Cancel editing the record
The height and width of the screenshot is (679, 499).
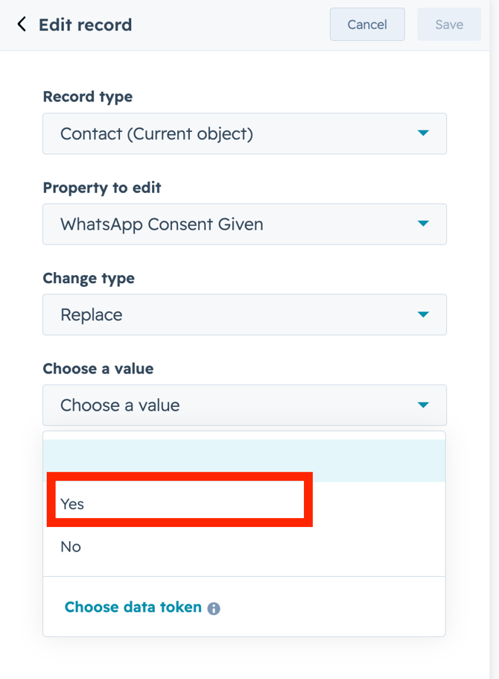coord(367,25)
